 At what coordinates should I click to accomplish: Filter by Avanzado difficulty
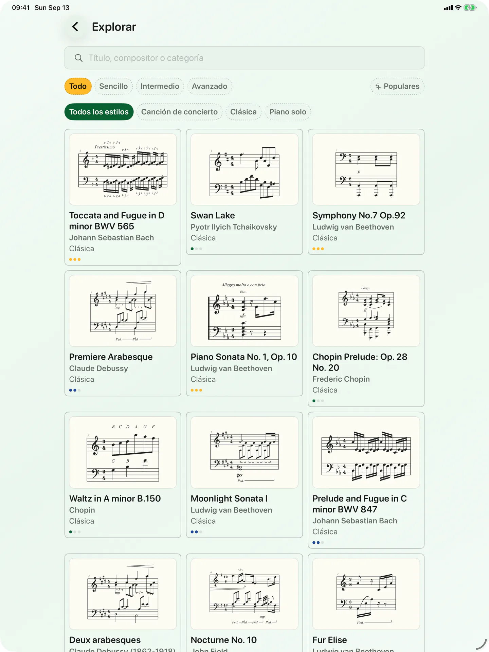pos(210,86)
